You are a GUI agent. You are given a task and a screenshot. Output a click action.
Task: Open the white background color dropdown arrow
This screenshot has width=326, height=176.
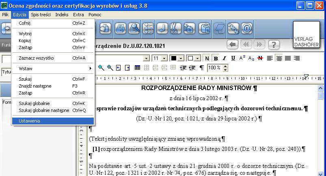pyautogui.click(x=198, y=58)
